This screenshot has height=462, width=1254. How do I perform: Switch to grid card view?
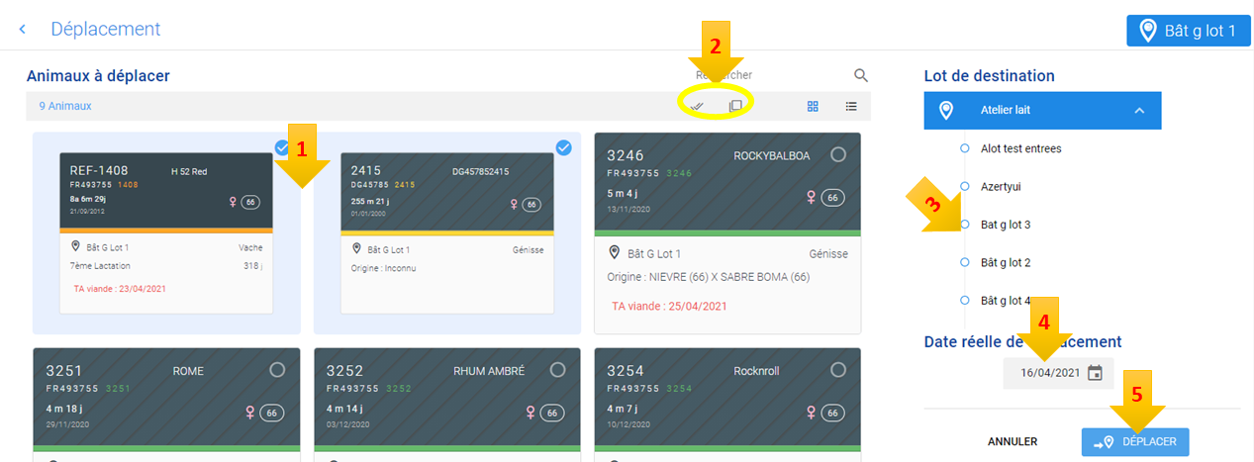coord(814,106)
